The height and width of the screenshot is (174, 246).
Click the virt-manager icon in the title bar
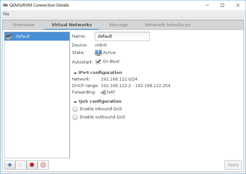tap(5, 5)
